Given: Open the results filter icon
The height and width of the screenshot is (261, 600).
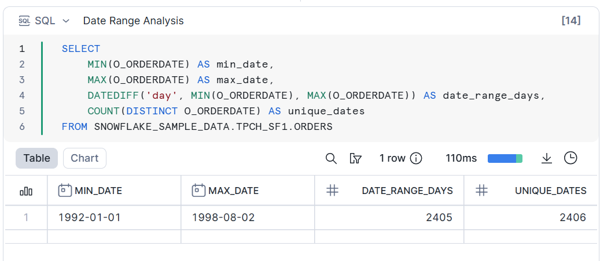Looking at the screenshot, I should tap(356, 158).
